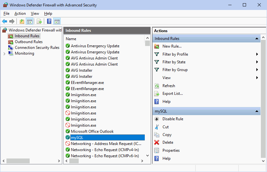This screenshot has width=267, height=172.
Task: Open the File menu
Action: tap(6, 14)
